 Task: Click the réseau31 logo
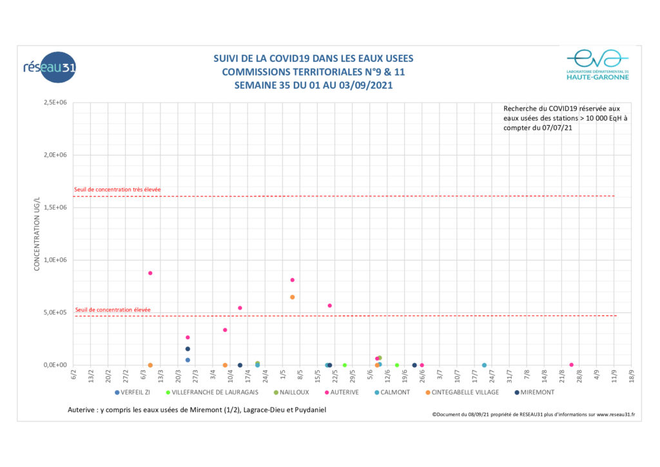pyautogui.click(x=50, y=67)
